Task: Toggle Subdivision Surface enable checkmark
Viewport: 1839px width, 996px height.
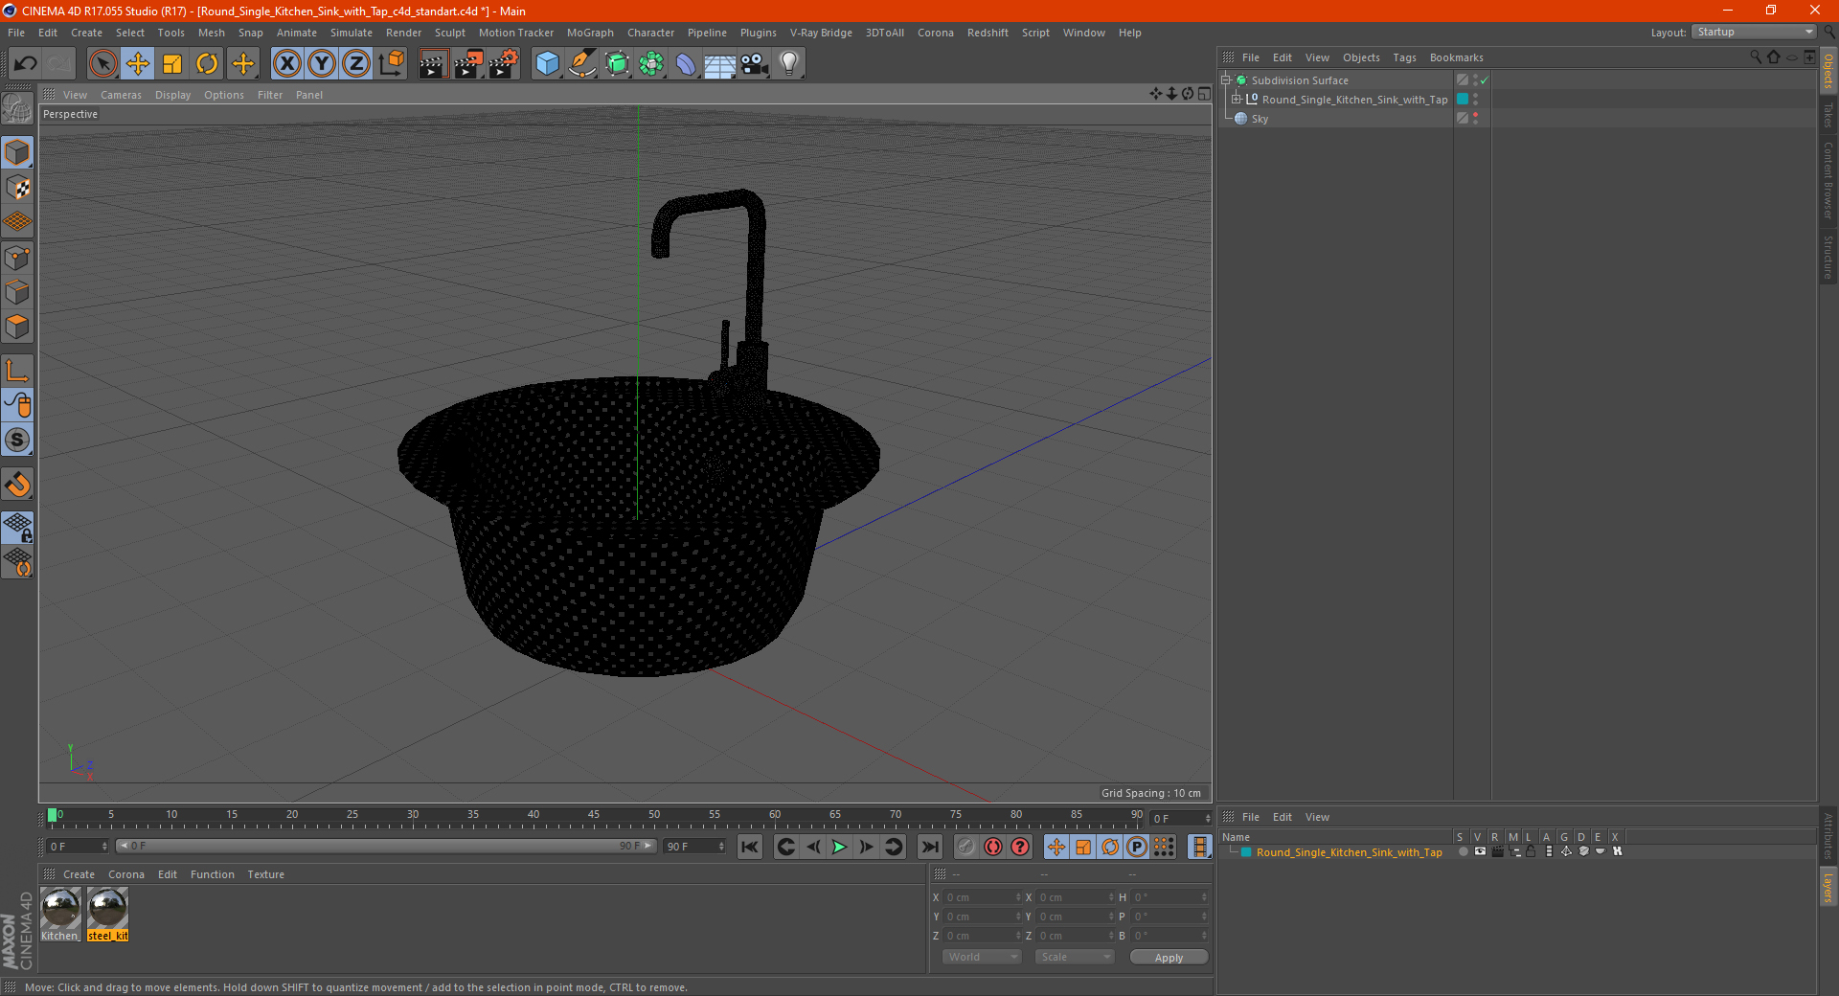Action: click(x=1485, y=80)
